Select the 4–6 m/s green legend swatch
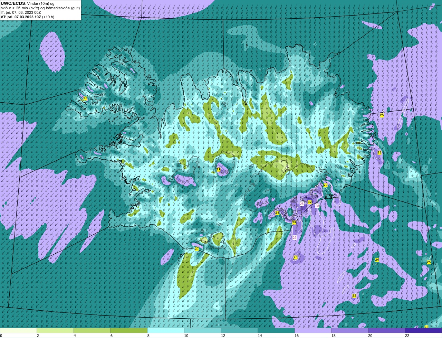Screen dimensions: 442x338 pyautogui.click(x=92, y=330)
